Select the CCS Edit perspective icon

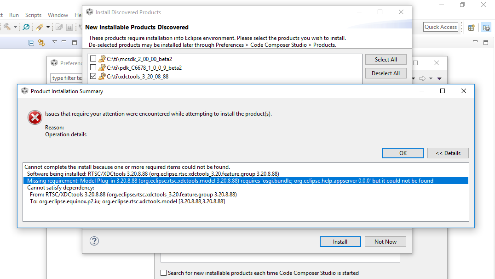pyautogui.click(x=486, y=28)
